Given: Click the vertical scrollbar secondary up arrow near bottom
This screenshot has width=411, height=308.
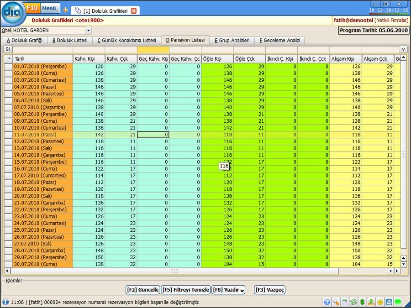Looking at the screenshot, I should pyautogui.click(x=404, y=258).
